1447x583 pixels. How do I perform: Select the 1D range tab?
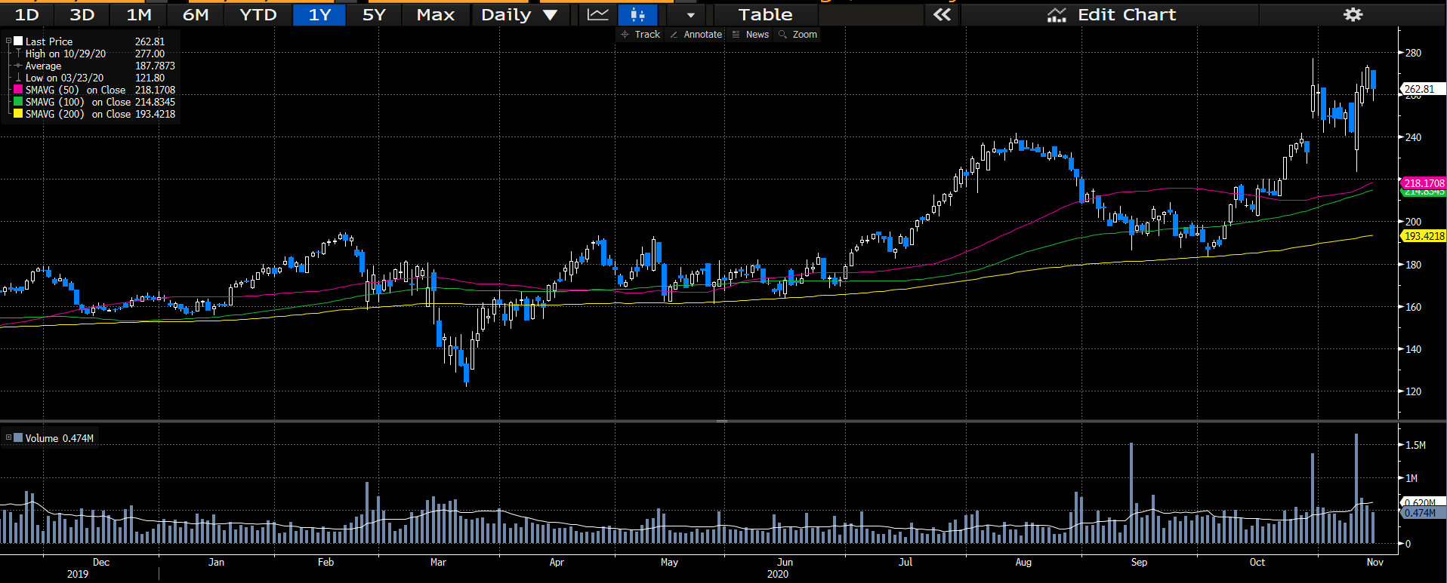pos(27,14)
